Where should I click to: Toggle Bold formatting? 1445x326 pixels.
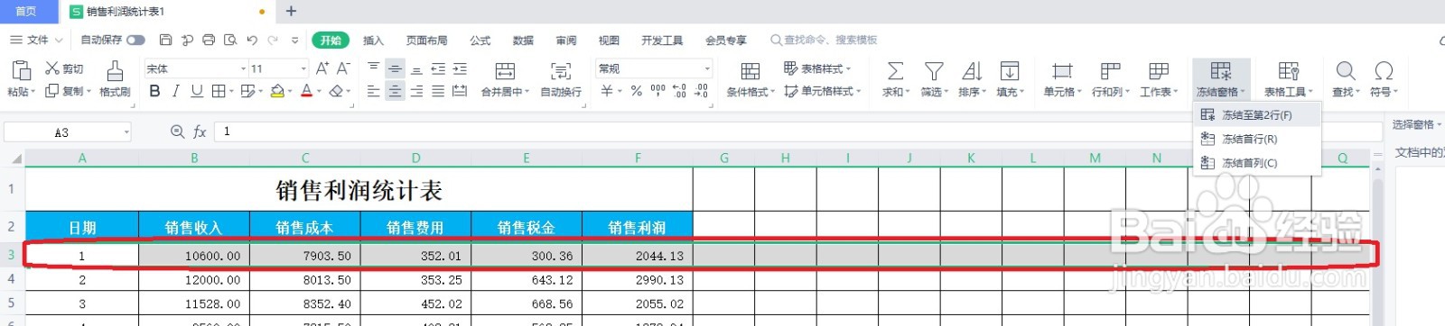click(x=154, y=91)
